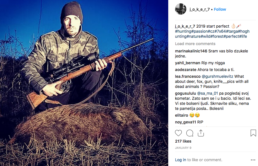Open the post permalink via JANUARY 9

pos(183,148)
